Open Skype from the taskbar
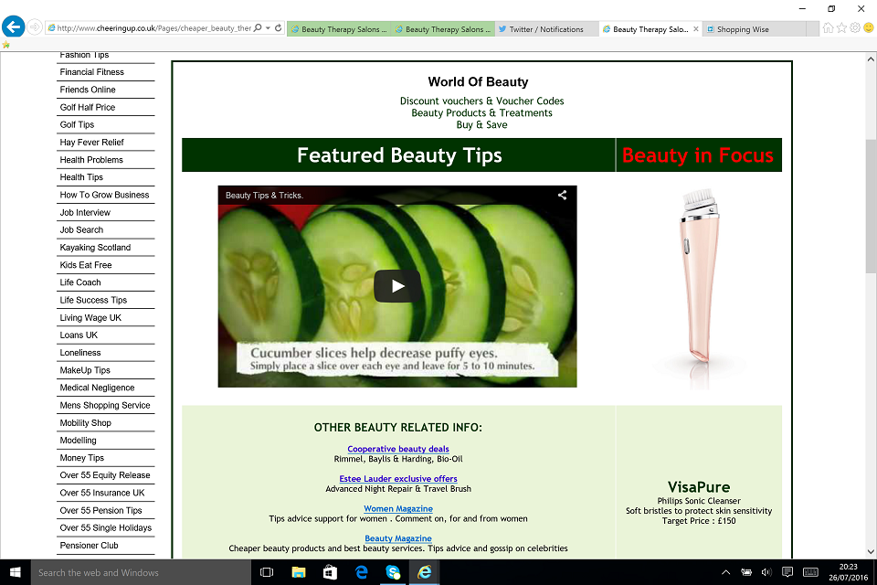Screen dimensions: 877x585 pos(393,572)
